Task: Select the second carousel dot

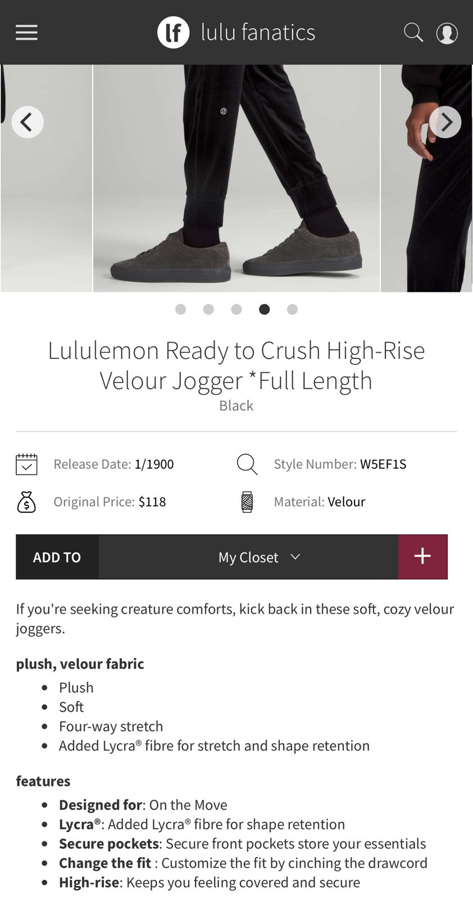Action: pyautogui.click(x=208, y=309)
